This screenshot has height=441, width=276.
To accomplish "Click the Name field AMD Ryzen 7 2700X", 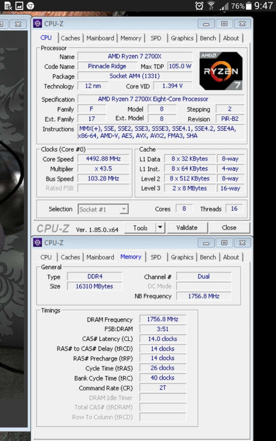I will [135, 56].
